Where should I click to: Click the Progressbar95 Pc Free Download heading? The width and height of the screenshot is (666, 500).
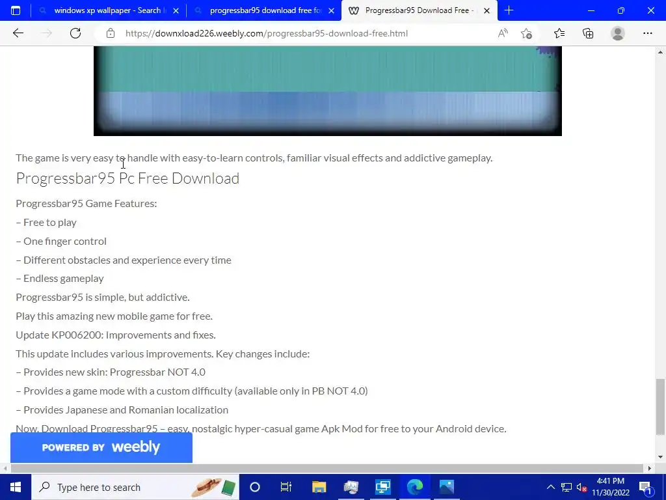pos(127,178)
